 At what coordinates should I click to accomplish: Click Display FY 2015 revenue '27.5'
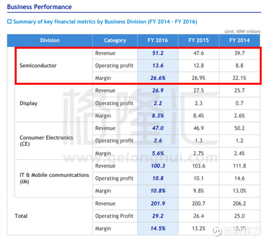point(199,91)
